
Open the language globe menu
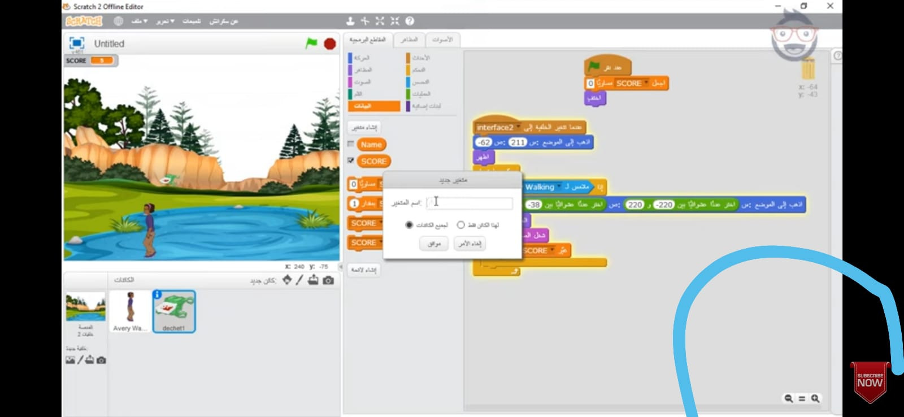(118, 21)
